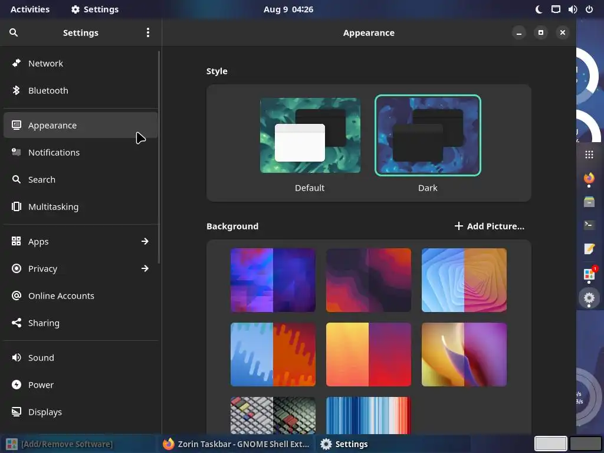Click the Appearance monitor icon in the sidebar
This screenshot has width=604, height=453.
pyautogui.click(x=16, y=125)
